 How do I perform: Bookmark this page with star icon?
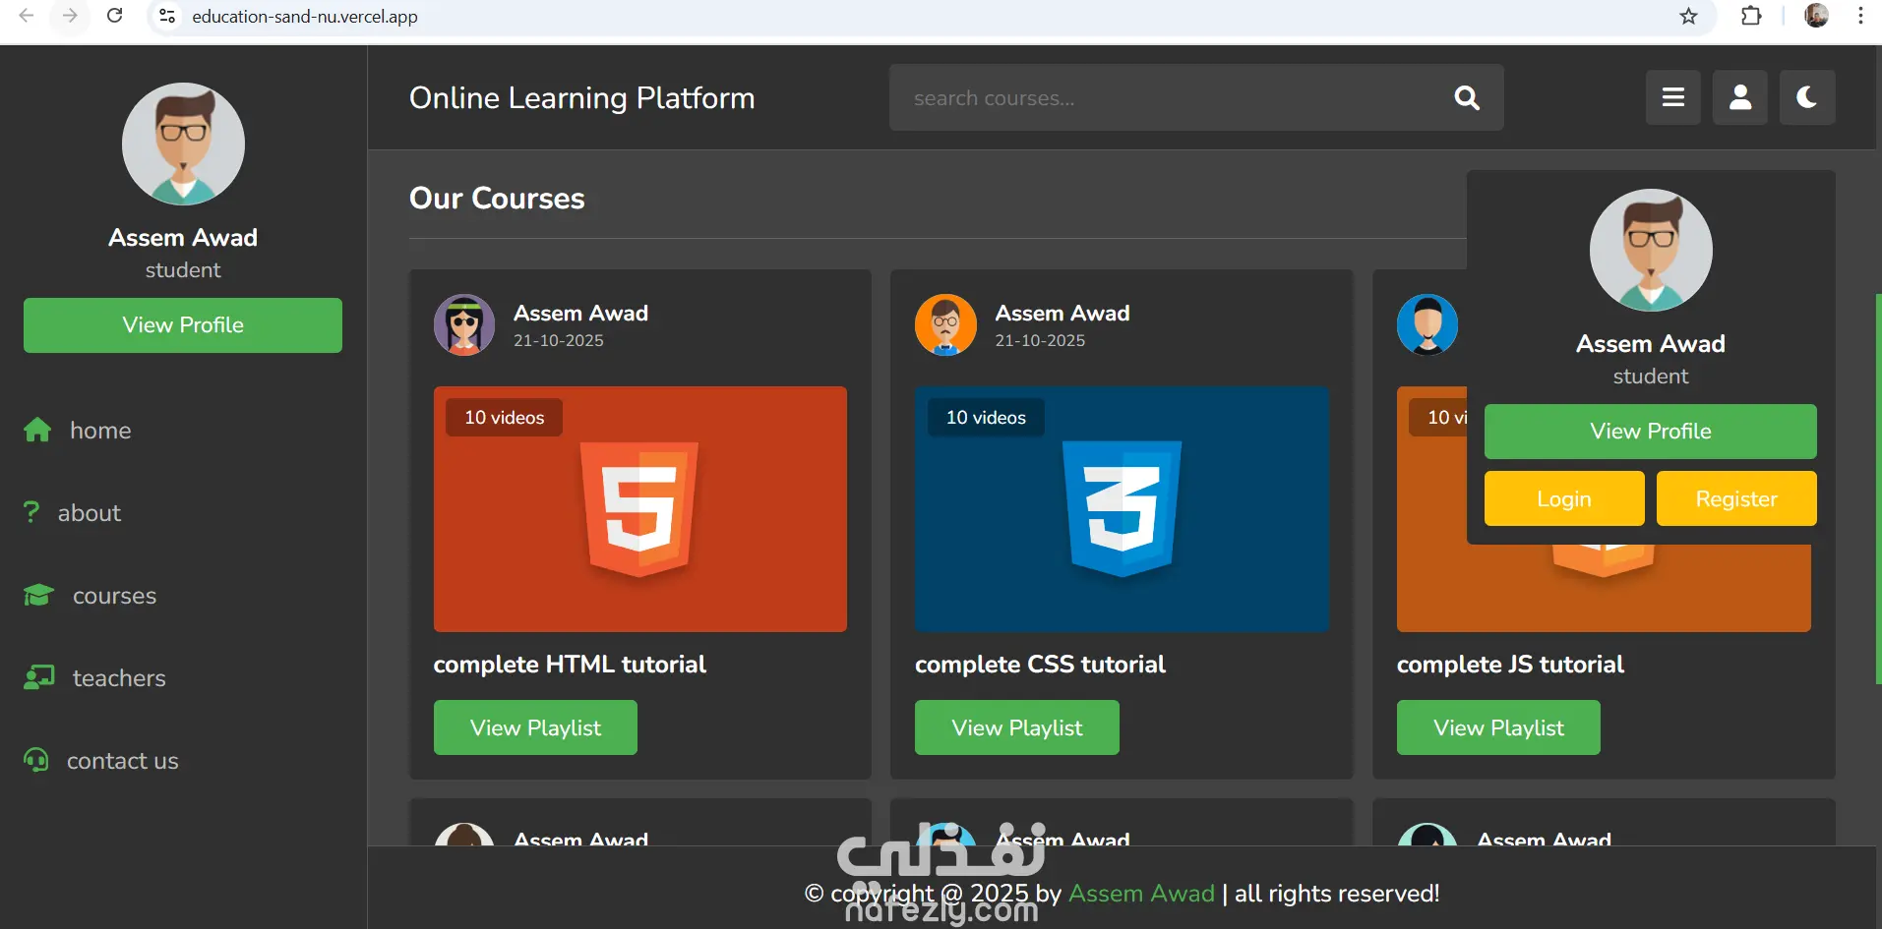1689,16
